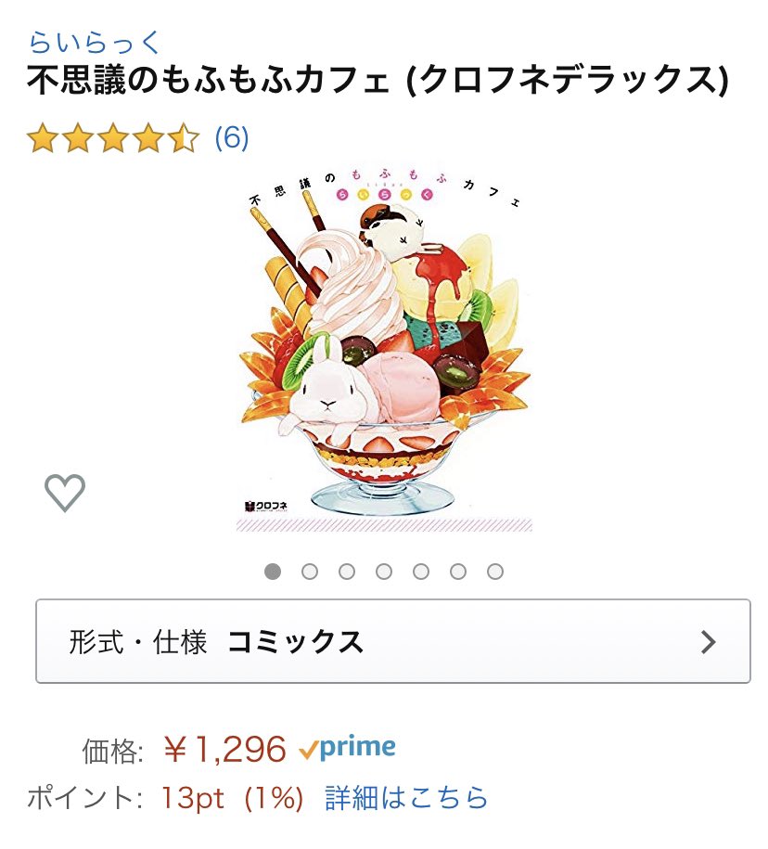
Task: Click 詳細はこちら points details link
Action: tap(406, 798)
